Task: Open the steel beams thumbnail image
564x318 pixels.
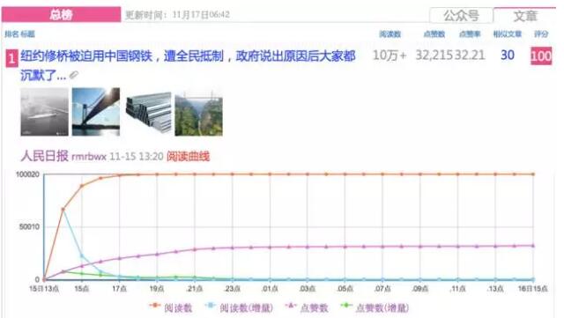Action: coord(149,113)
